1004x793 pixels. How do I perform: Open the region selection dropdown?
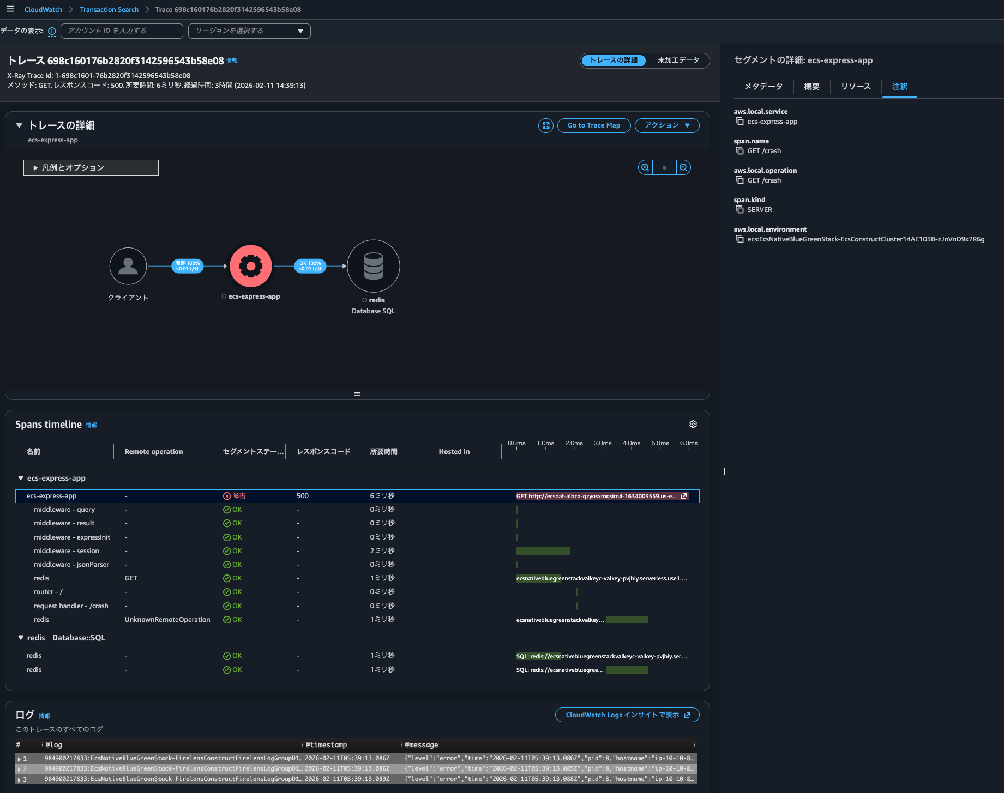point(249,31)
